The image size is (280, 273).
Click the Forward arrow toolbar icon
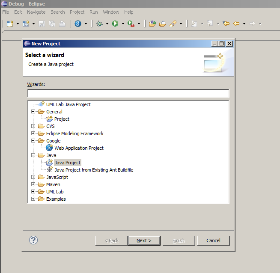tap(252, 24)
